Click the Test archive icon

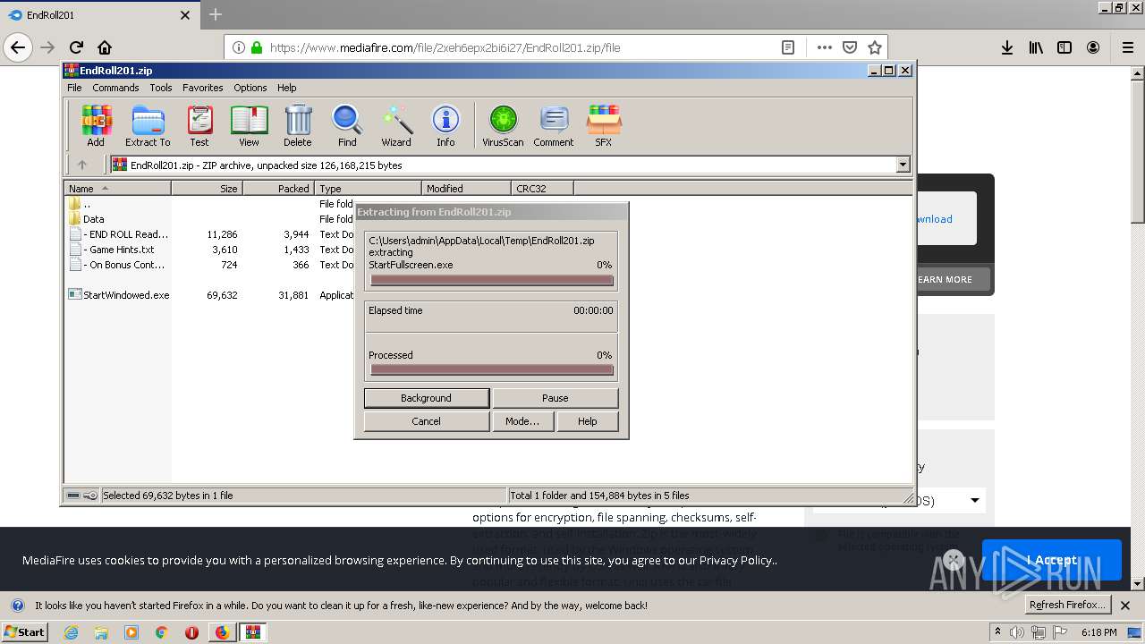pos(199,125)
